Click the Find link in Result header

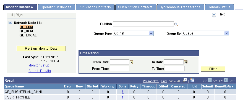[x=164, y=81]
